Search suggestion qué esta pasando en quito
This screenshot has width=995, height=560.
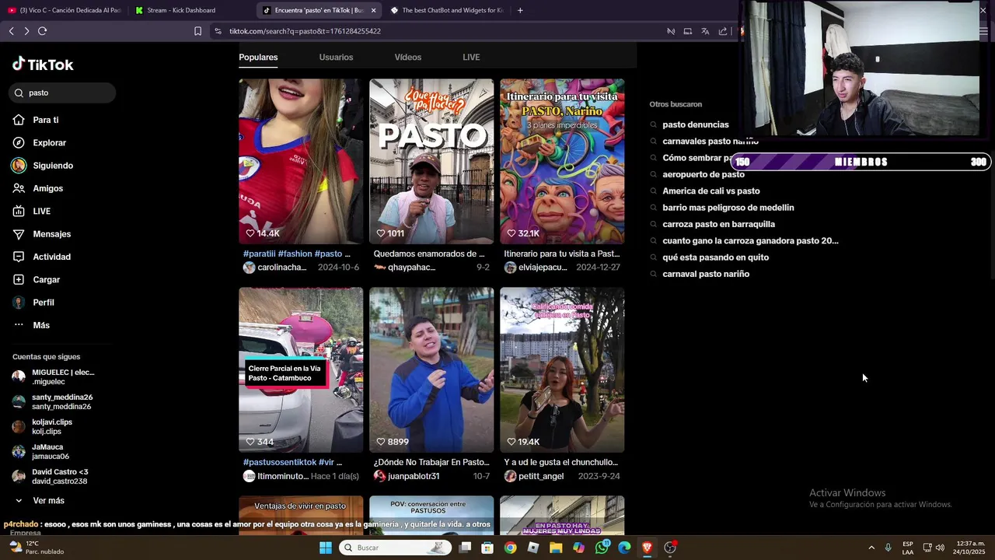[x=715, y=257]
